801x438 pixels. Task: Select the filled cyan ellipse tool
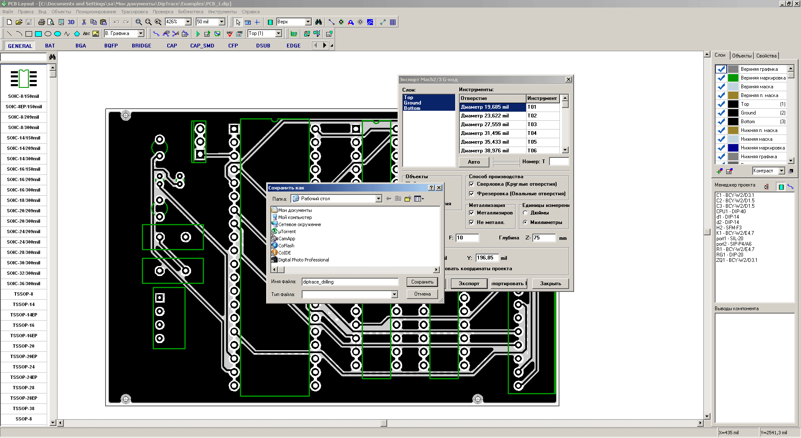coord(58,34)
